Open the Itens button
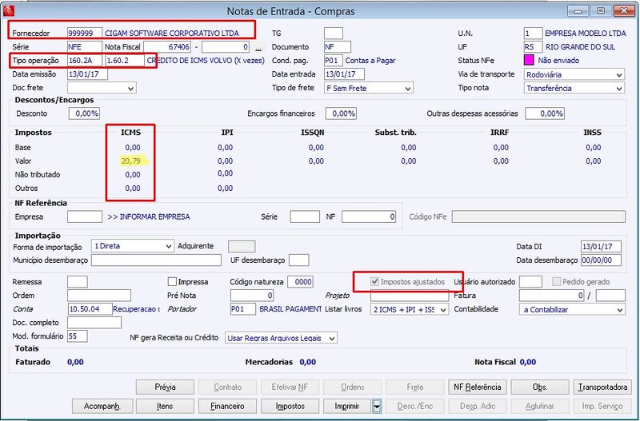Screen dimensions: 640x421 click(165, 406)
